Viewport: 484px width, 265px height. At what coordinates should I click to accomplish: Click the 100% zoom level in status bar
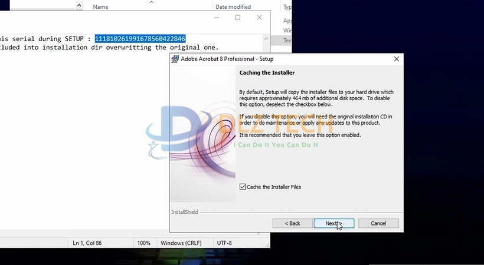click(143, 243)
